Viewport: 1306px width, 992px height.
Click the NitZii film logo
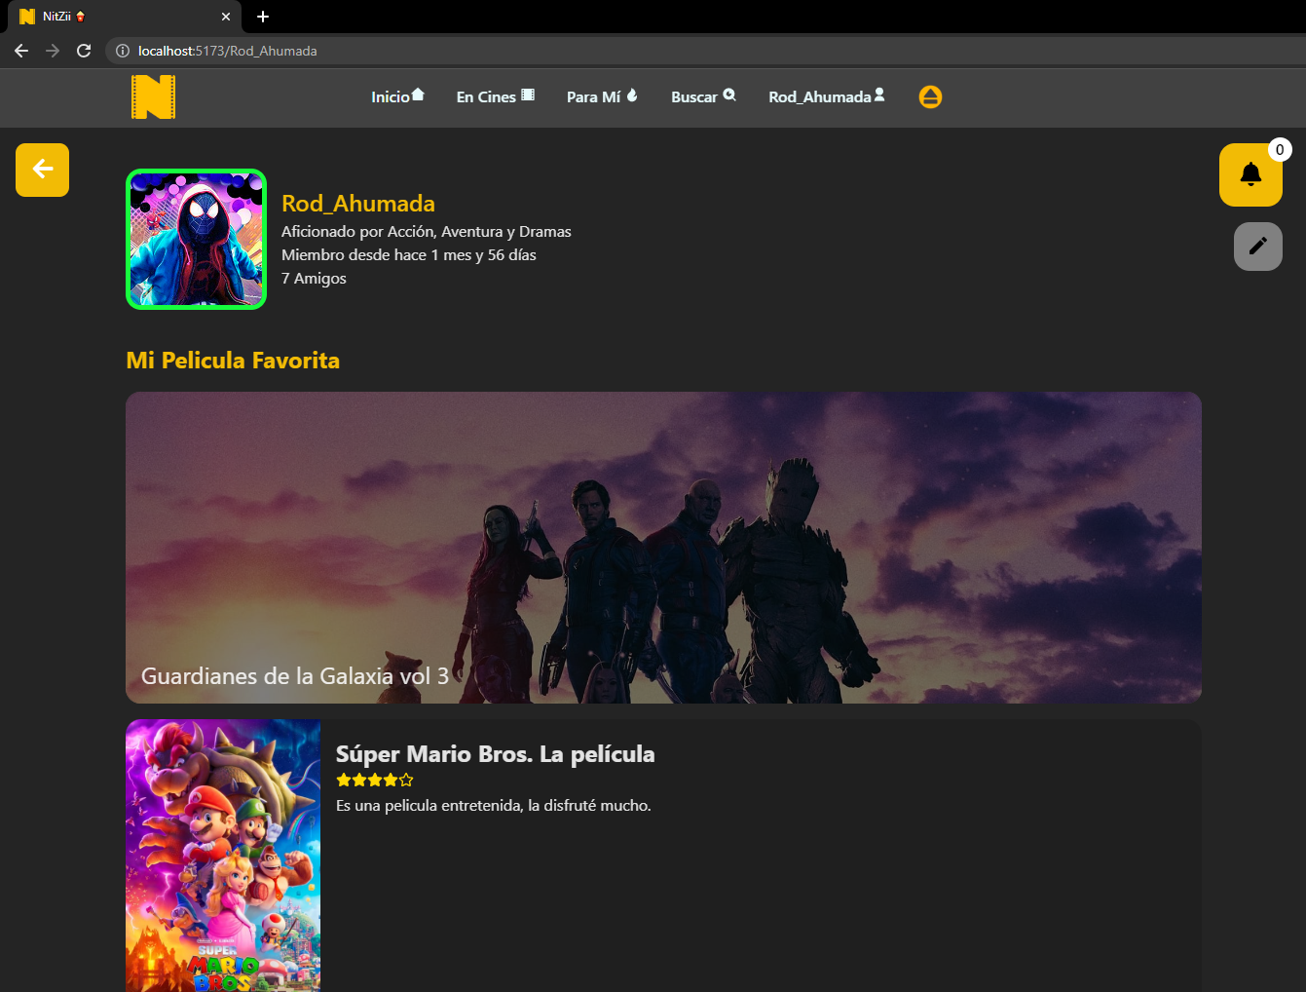point(153,96)
